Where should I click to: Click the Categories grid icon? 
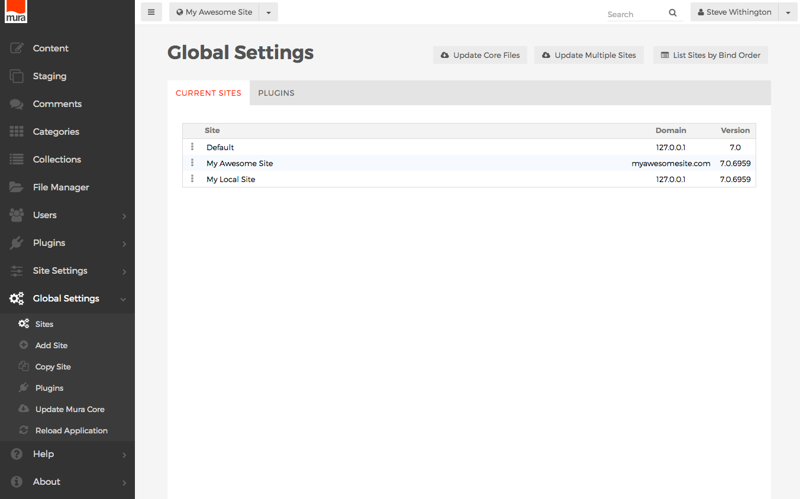(17, 132)
